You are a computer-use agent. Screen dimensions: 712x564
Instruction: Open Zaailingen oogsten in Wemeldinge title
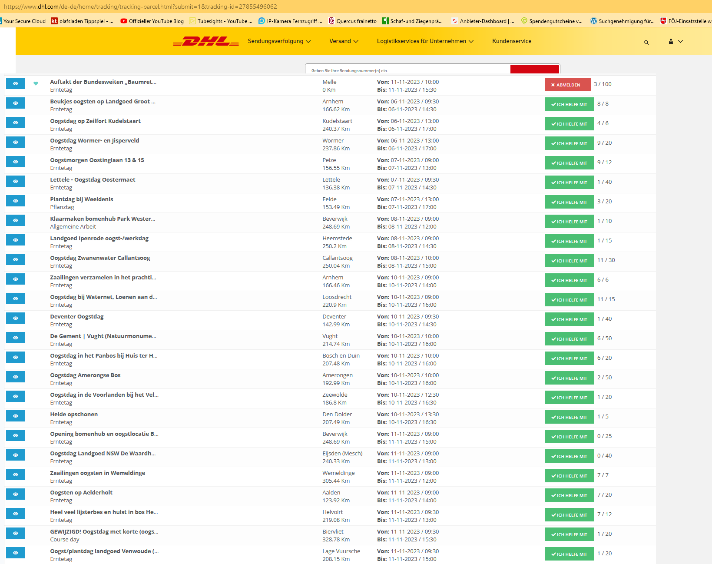[x=98, y=473]
